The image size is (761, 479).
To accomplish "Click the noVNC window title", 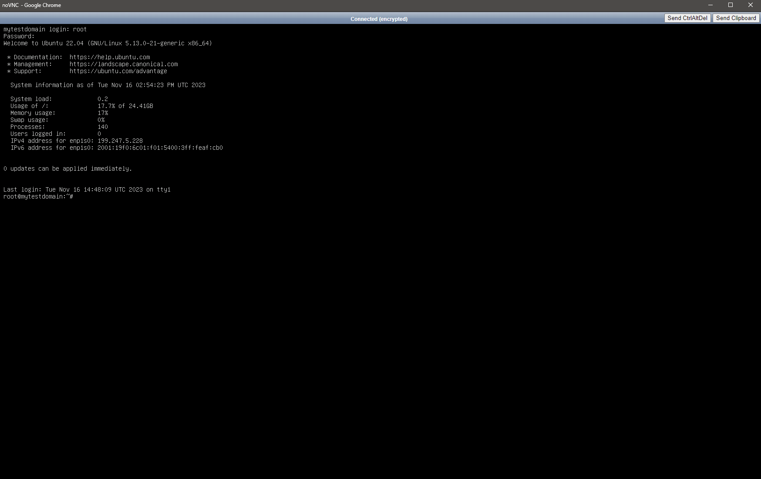I will pyautogui.click(x=32, y=5).
